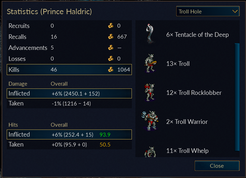The height and width of the screenshot is (178, 246).
Task: Click the gold coins icon in Kills row
Action: (x=111, y=70)
